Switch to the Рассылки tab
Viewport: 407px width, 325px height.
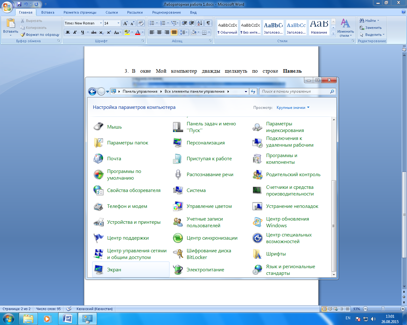point(135,12)
